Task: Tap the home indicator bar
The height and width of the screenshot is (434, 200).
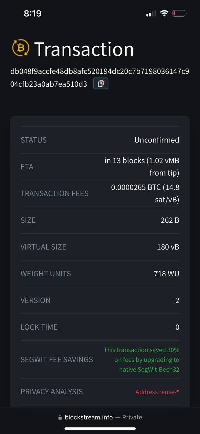Action: tap(100, 429)
